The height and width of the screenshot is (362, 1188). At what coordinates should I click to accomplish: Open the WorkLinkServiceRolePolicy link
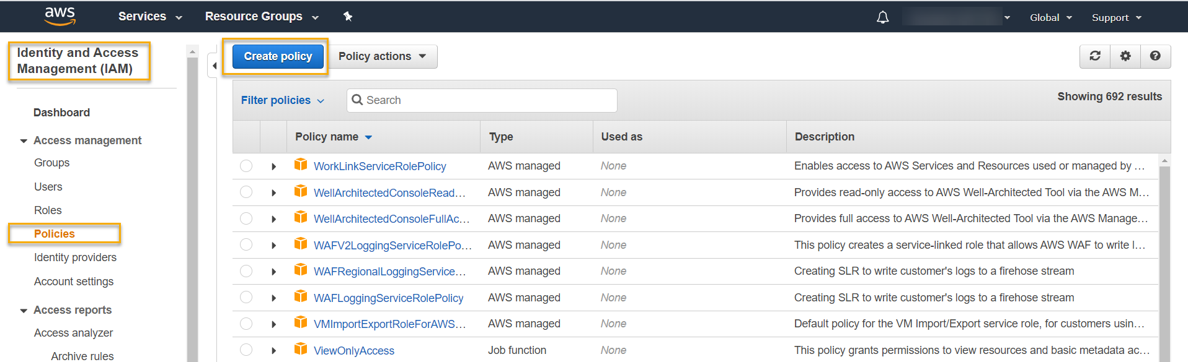tap(379, 166)
